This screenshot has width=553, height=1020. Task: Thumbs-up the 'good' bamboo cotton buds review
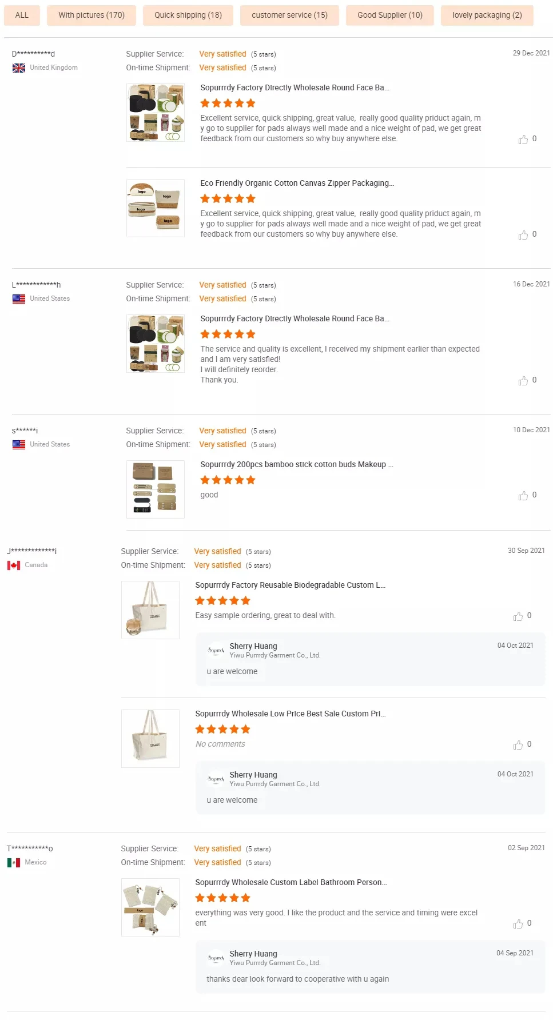pos(523,496)
